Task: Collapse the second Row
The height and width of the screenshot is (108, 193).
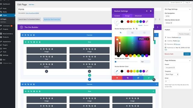Action: point(153,91)
